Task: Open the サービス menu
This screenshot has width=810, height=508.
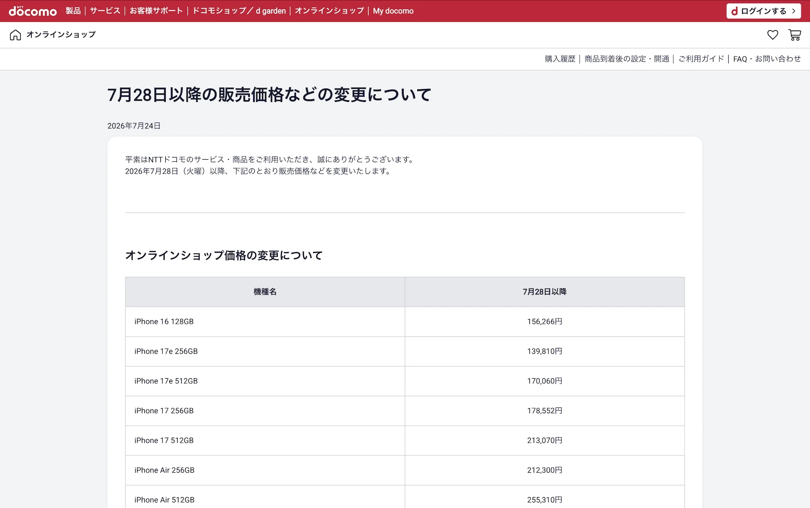Action: (105, 11)
